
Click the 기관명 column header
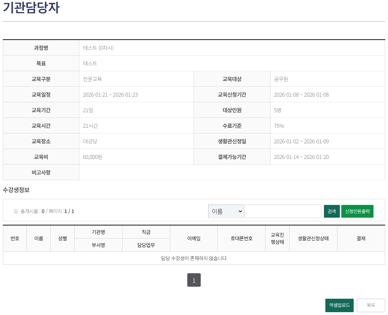click(x=98, y=232)
